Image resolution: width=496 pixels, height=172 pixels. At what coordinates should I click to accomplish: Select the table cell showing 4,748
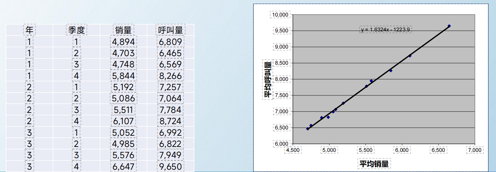coord(124,64)
